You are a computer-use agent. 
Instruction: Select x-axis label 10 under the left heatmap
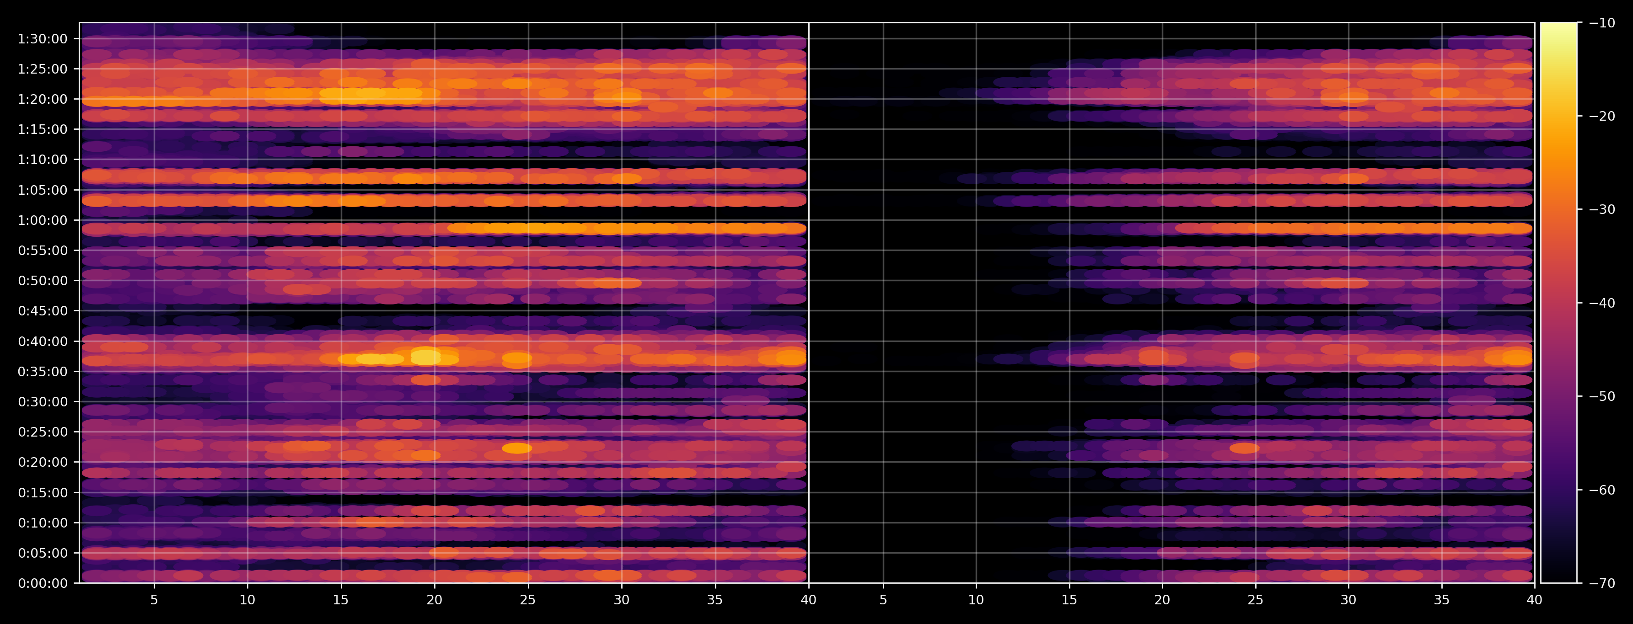tap(247, 600)
